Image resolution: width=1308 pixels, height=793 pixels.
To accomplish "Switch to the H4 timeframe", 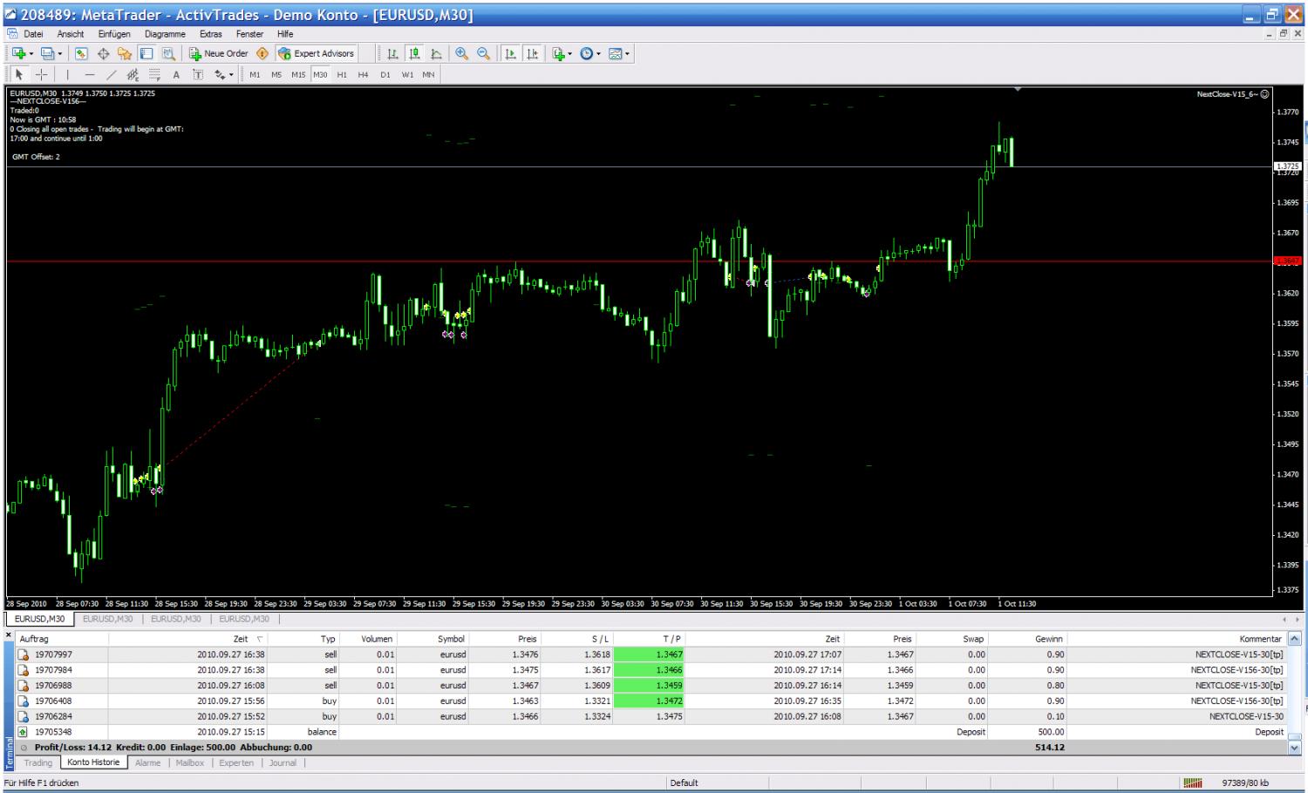I will pyautogui.click(x=363, y=75).
